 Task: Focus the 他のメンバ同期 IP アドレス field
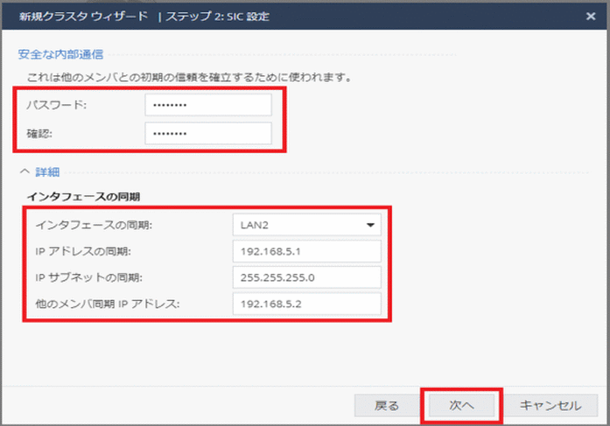tap(306, 304)
